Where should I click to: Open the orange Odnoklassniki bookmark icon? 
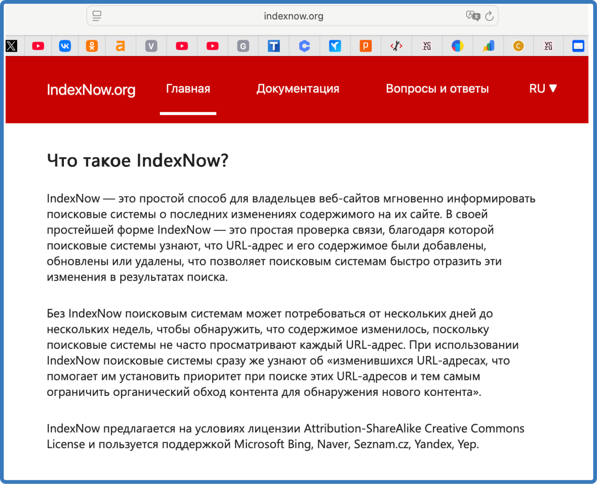[x=92, y=46]
